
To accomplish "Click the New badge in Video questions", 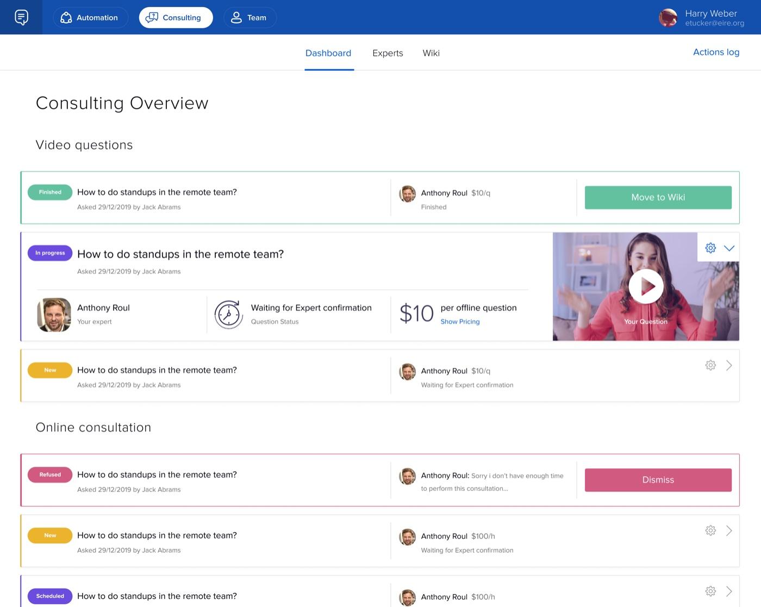I will pos(50,370).
